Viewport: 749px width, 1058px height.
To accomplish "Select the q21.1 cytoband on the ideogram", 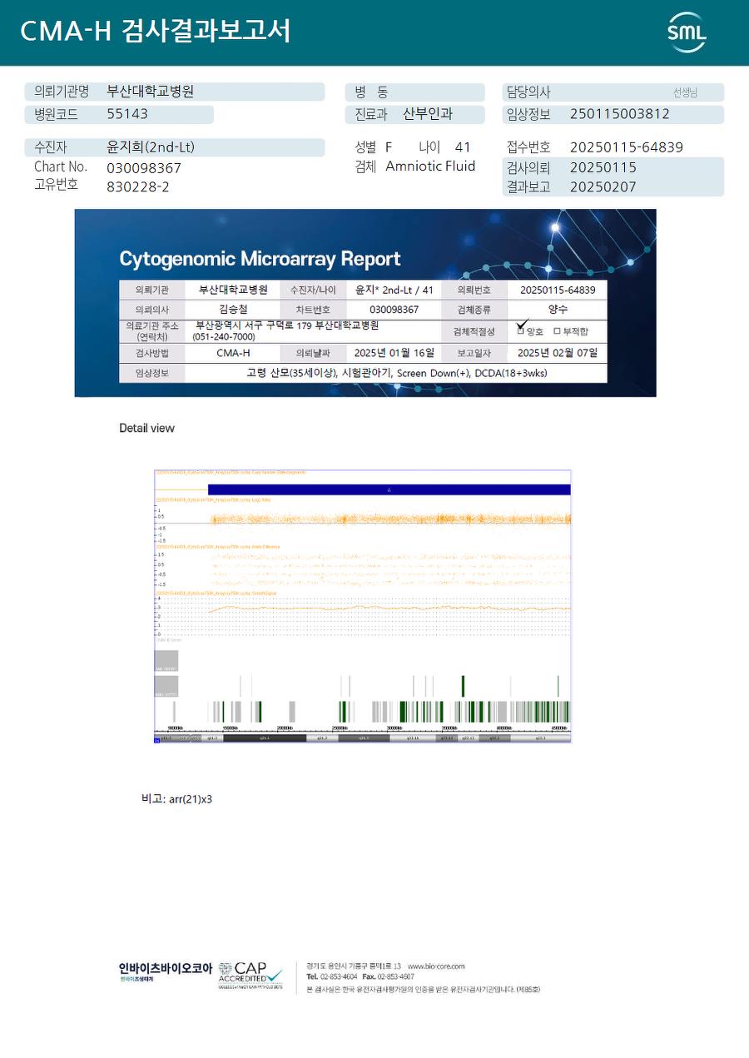I will pyautogui.click(x=265, y=738).
